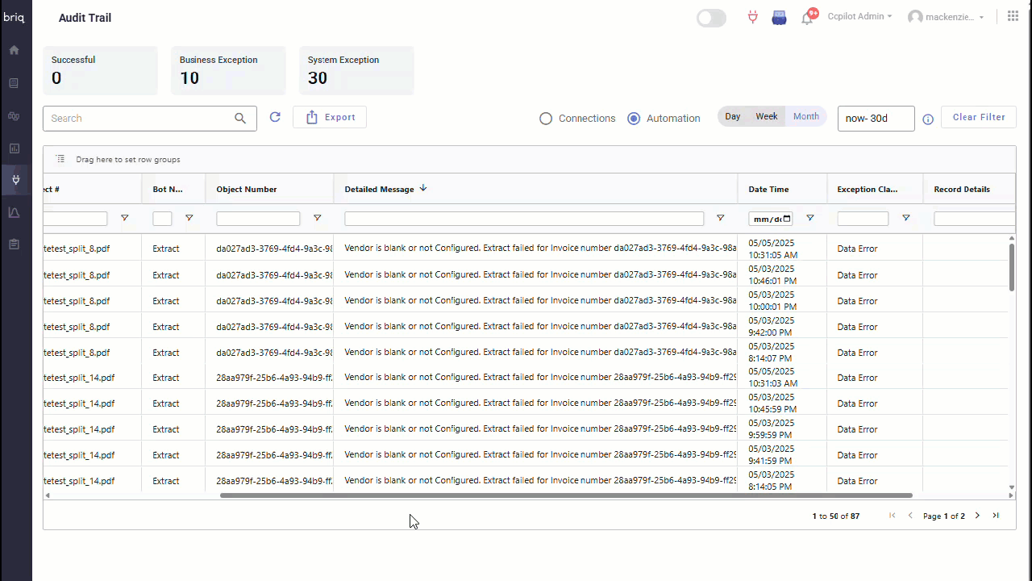Focus the now- 30d time range field

[876, 118]
